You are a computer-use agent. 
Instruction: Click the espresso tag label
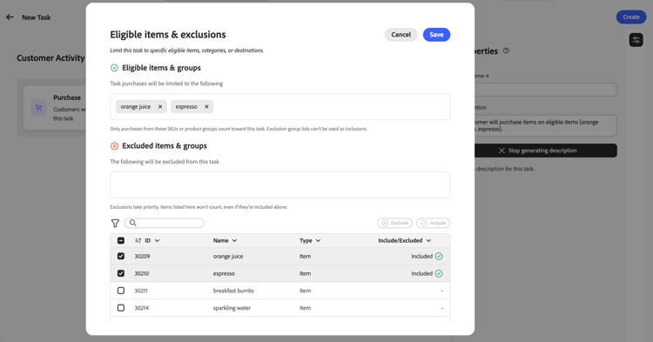tap(186, 106)
